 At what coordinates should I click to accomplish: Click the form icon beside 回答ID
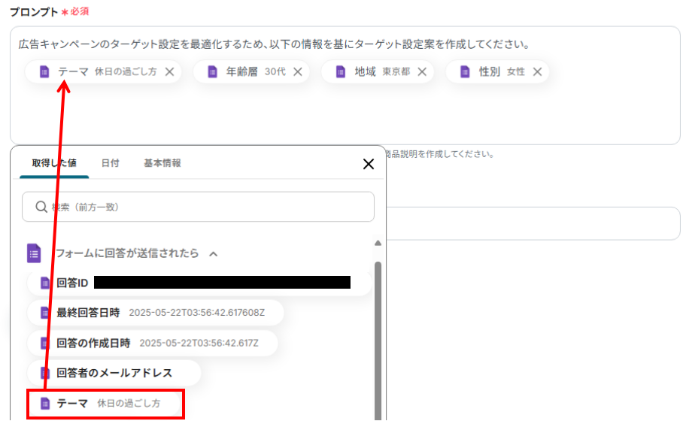point(45,283)
